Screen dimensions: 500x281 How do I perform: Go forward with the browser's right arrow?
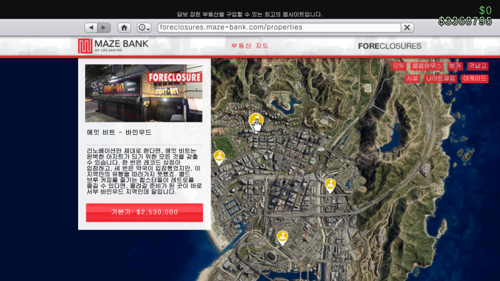pos(104,27)
